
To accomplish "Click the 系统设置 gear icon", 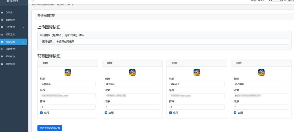I will pos(2,42).
